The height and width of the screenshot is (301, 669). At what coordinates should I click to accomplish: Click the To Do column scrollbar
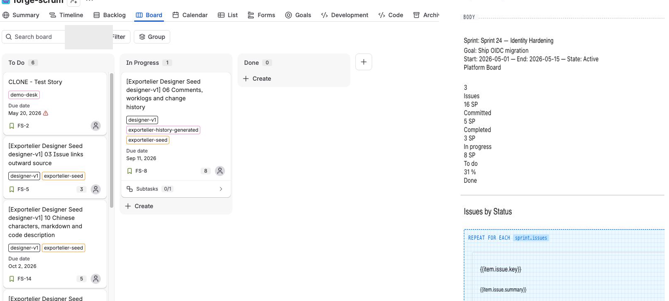click(112, 140)
